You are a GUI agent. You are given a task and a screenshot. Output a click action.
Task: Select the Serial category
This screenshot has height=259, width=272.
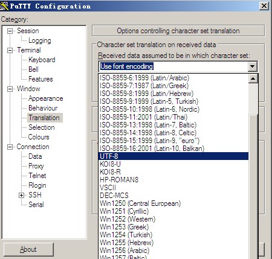click(x=36, y=205)
